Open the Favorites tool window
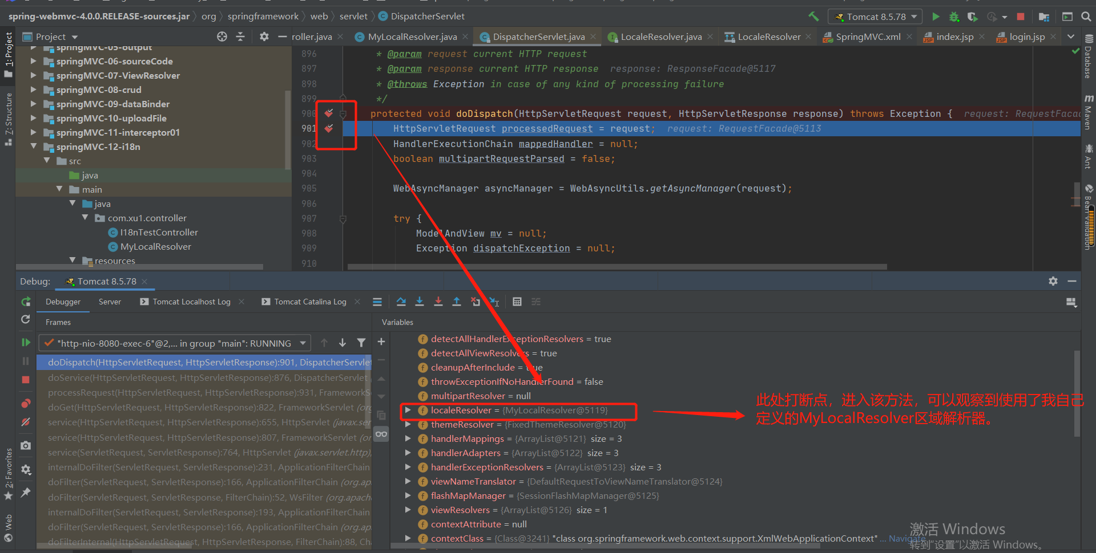 point(8,474)
